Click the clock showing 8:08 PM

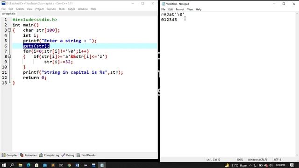tap(280, 165)
